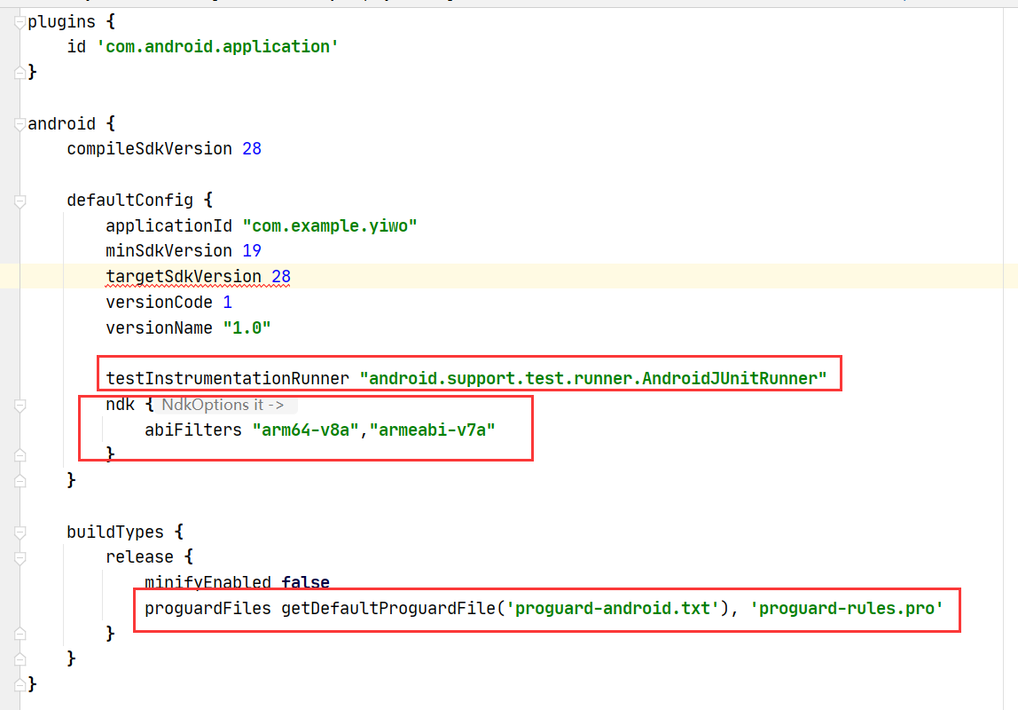Place cursor on the targetSdkVersion 28 value

[x=282, y=276]
